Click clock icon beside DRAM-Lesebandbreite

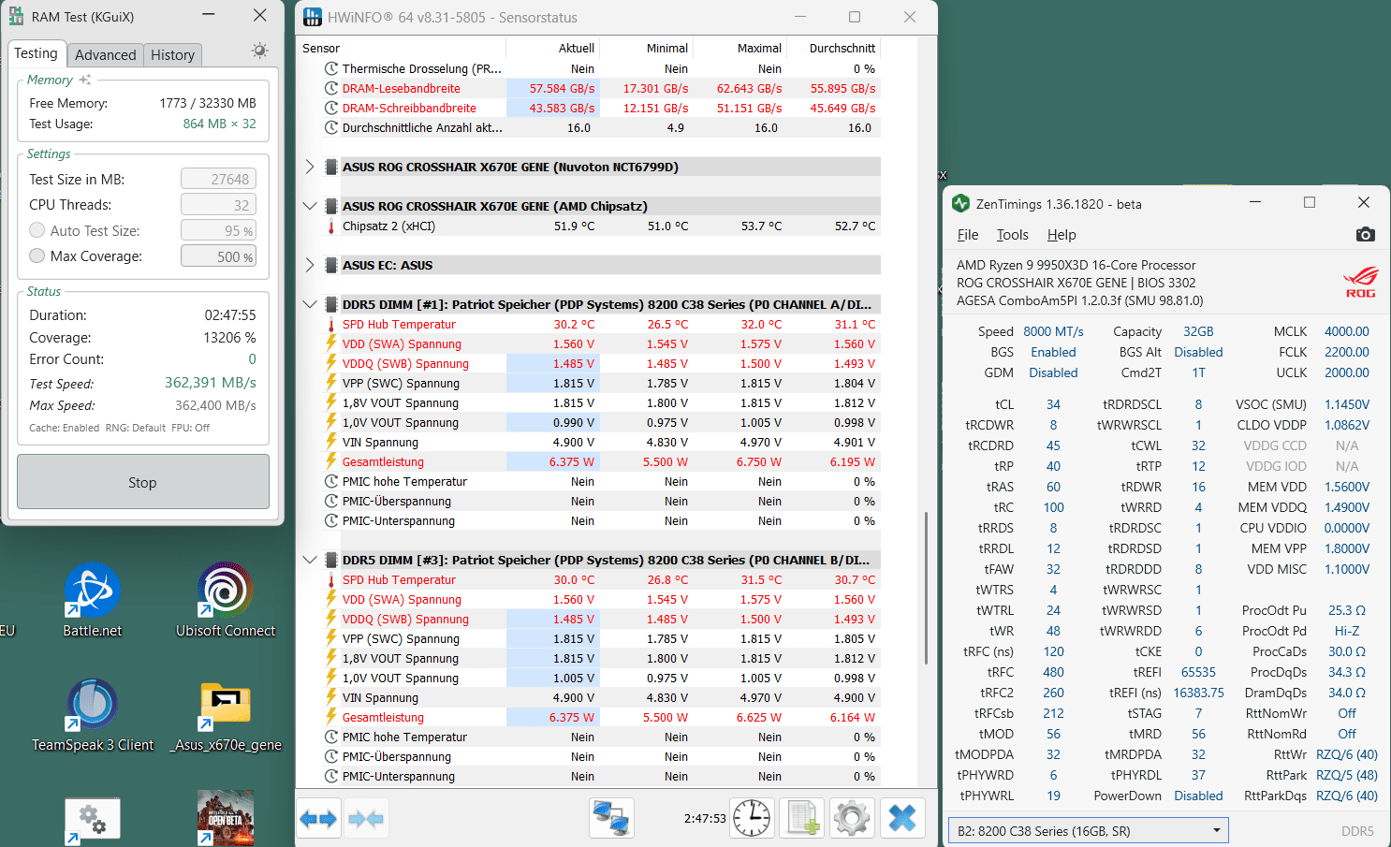tap(331, 88)
